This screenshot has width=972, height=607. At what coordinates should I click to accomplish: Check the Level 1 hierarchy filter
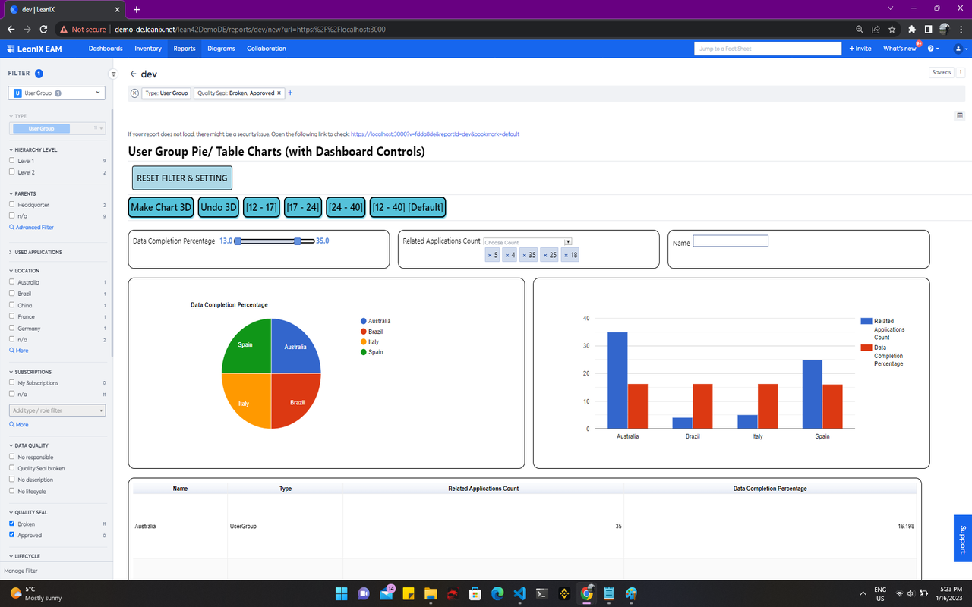[11, 161]
